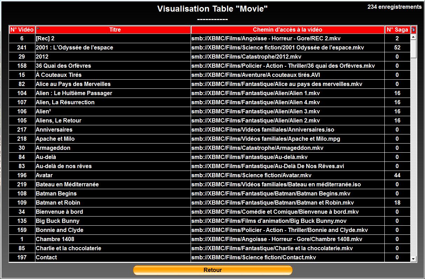Click path ending 'Big Buck Bunny.mov'
The image size is (425, 279).
(269, 221)
